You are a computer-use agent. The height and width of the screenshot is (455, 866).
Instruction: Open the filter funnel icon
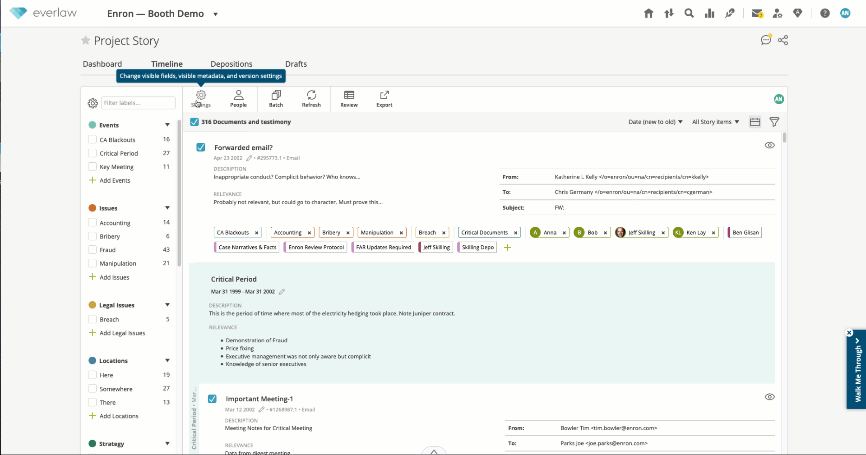click(x=774, y=122)
